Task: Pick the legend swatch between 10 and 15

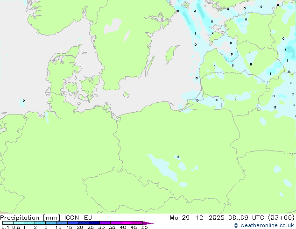Action: pyautogui.click(x=62, y=223)
